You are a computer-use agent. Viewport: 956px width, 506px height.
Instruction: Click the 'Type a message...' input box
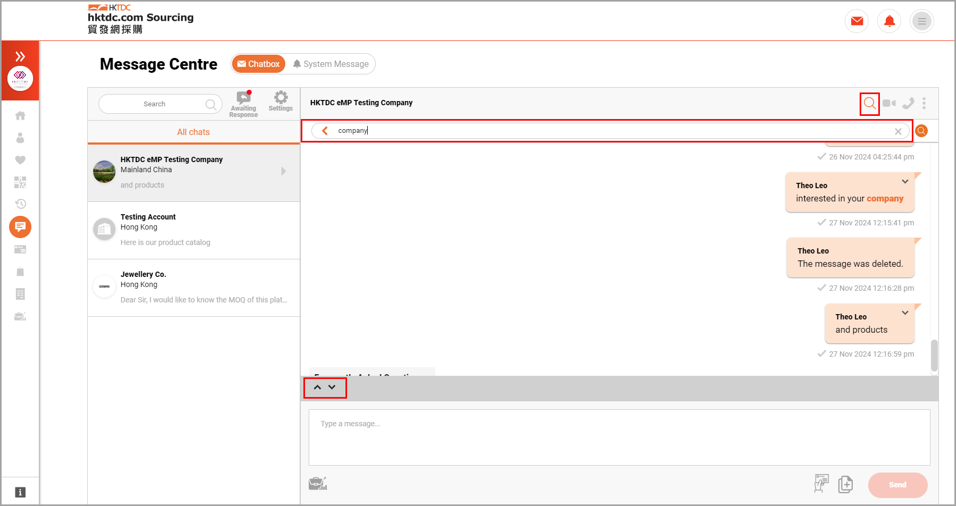619,437
